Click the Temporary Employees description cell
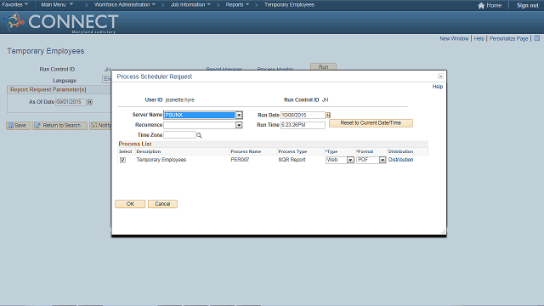 tap(161, 160)
